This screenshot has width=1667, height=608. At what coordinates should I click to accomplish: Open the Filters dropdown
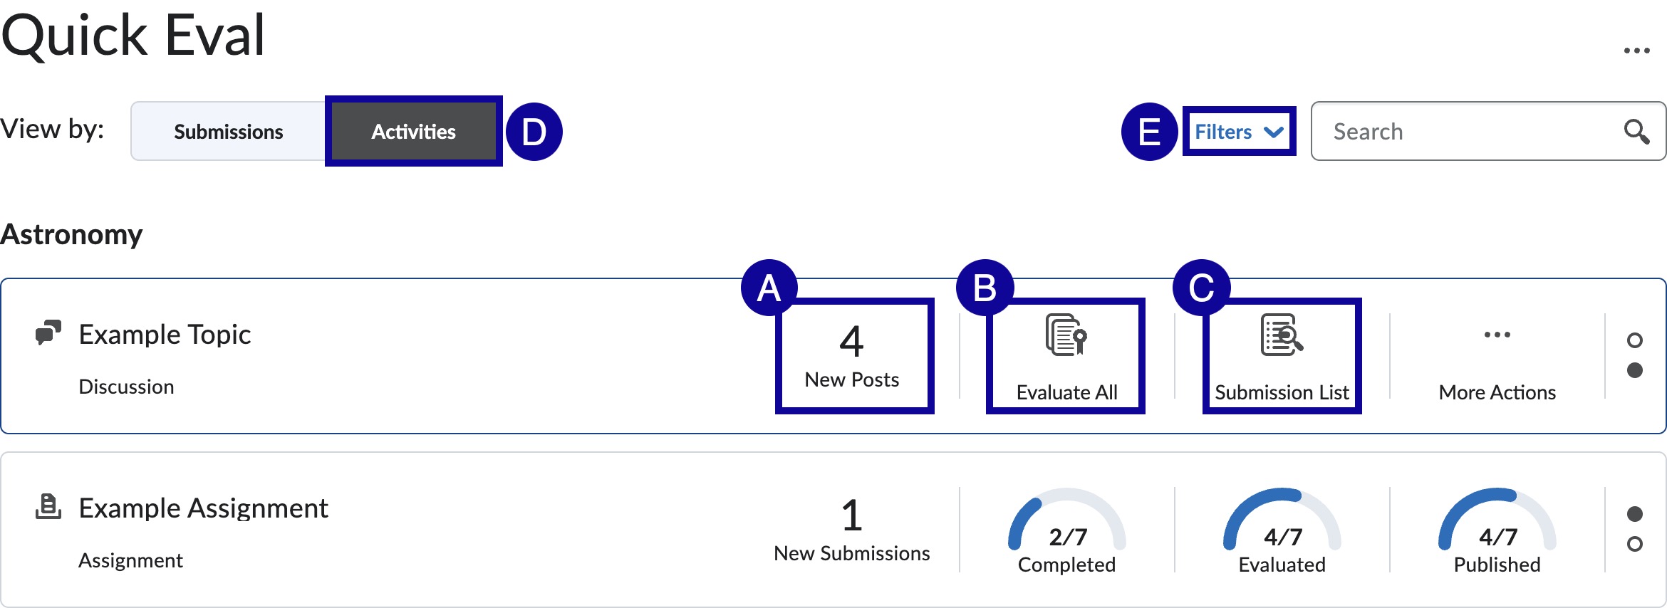pyautogui.click(x=1237, y=131)
